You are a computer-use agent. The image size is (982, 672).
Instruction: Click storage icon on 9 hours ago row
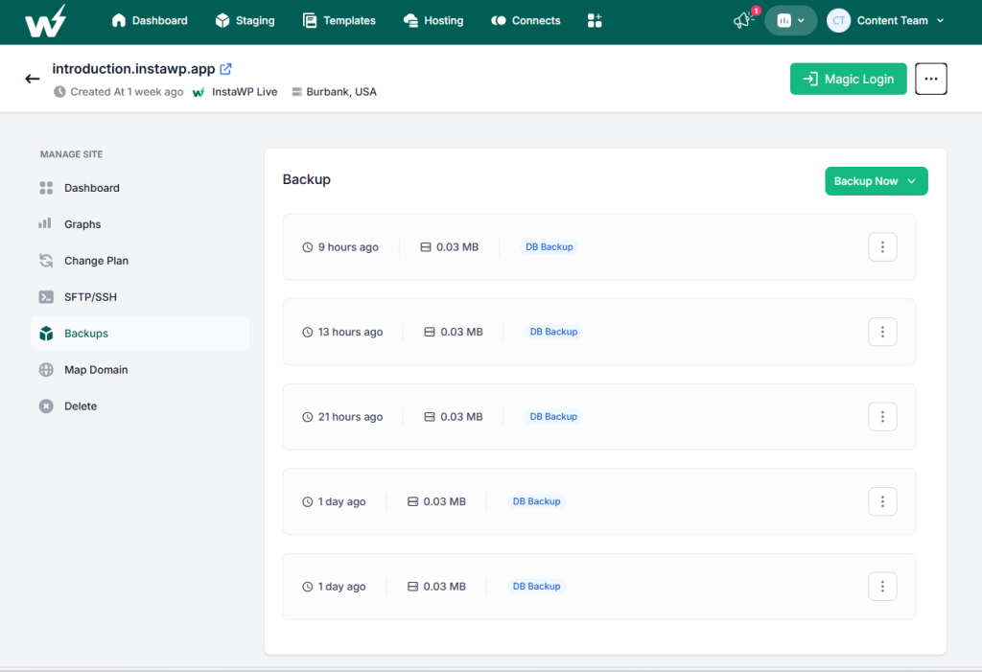[425, 246]
